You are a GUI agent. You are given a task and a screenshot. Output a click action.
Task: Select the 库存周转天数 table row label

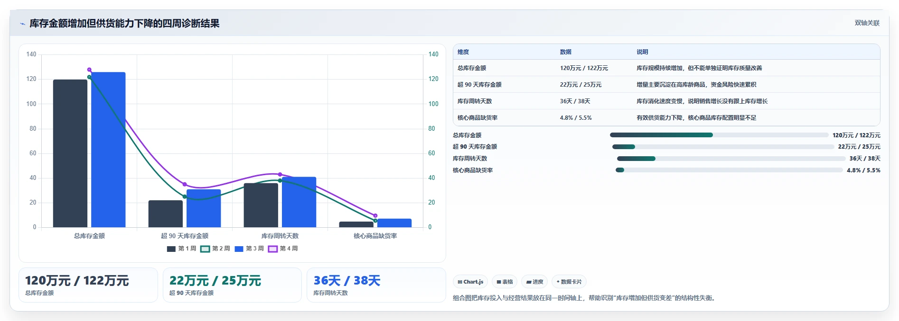[x=475, y=101]
